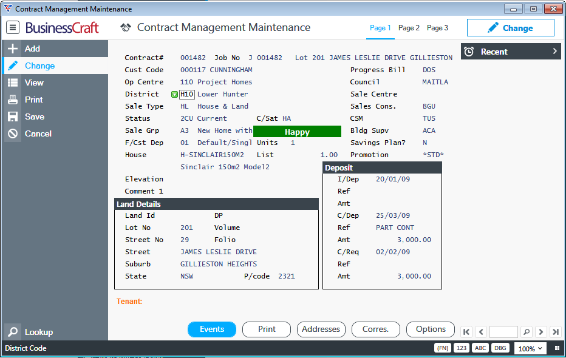Click the Recent clock icon
This screenshot has height=358, width=566.
[x=469, y=52]
